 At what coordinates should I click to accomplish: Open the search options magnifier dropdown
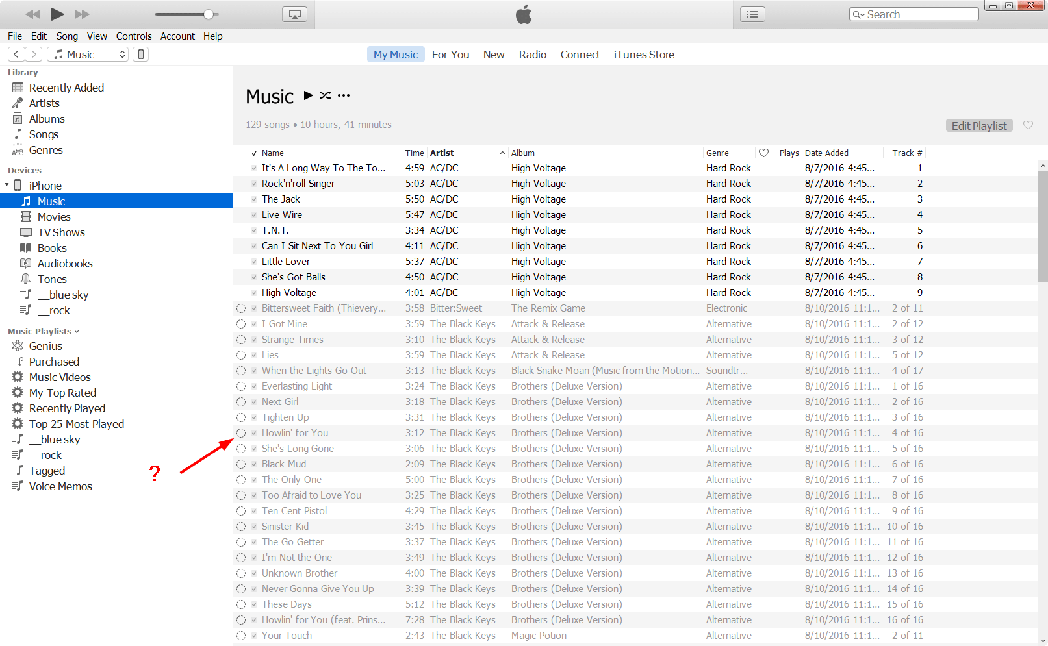click(x=858, y=14)
